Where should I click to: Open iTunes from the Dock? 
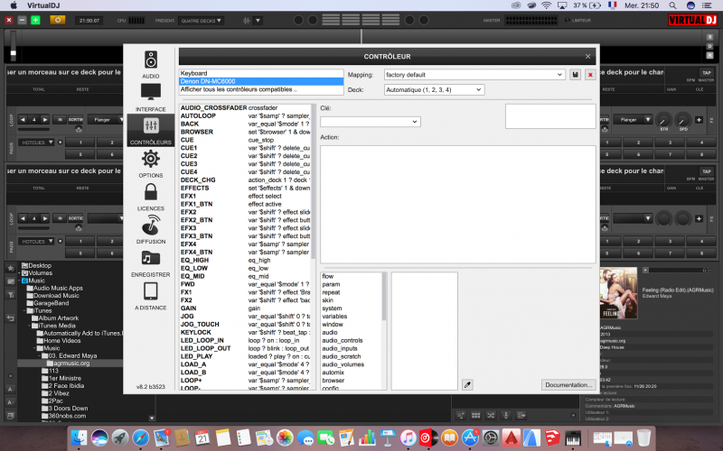pyautogui.click(x=408, y=437)
